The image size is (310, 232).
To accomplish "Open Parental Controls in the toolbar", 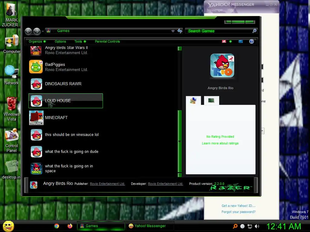I will pyautogui.click(x=107, y=41).
